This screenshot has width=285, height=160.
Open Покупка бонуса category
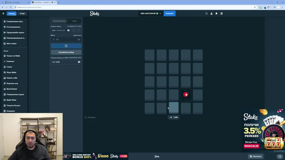click(13, 105)
